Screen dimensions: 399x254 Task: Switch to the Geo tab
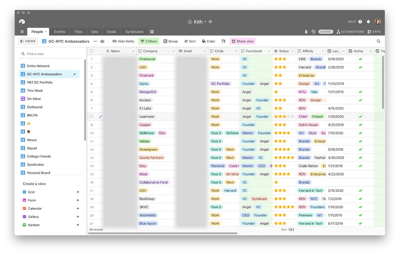click(95, 32)
